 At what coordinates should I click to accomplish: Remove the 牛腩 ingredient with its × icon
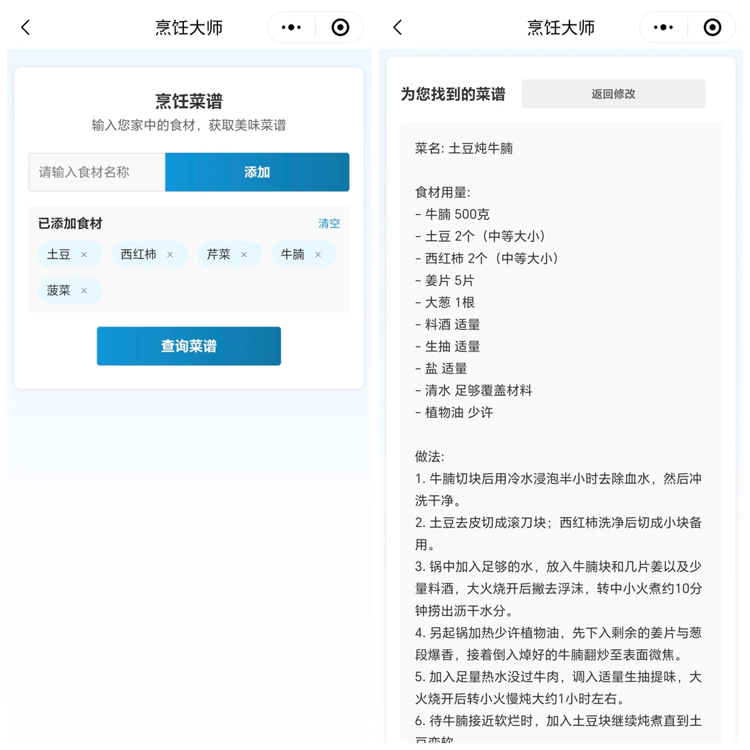(317, 254)
